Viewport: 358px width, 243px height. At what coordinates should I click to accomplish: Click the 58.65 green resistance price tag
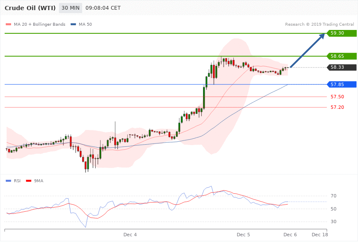(342, 56)
